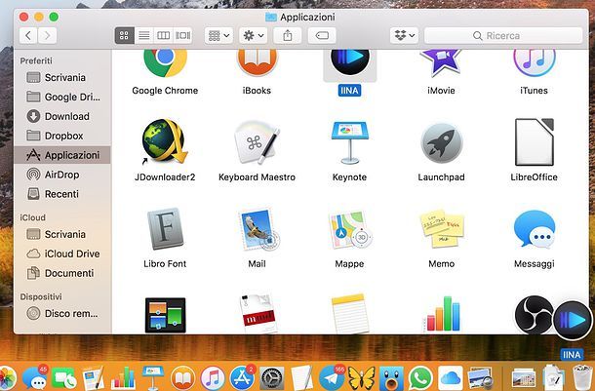Open AirDrop from the sidebar
The image size is (595, 391).
62,175
